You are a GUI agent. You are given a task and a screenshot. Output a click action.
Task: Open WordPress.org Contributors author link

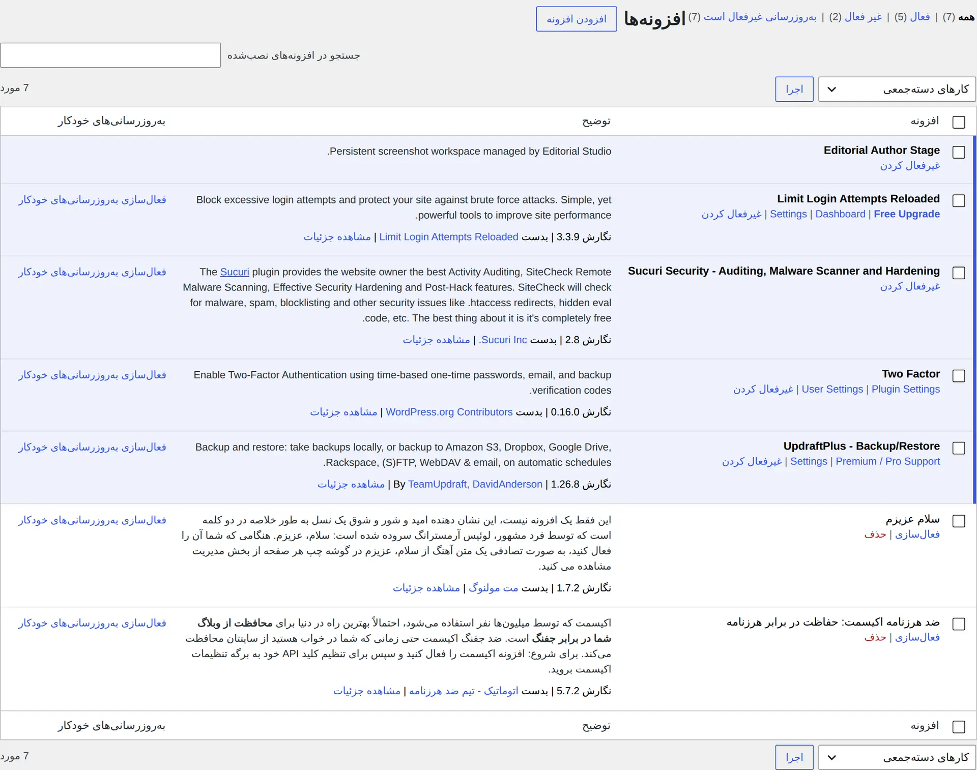[449, 412]
